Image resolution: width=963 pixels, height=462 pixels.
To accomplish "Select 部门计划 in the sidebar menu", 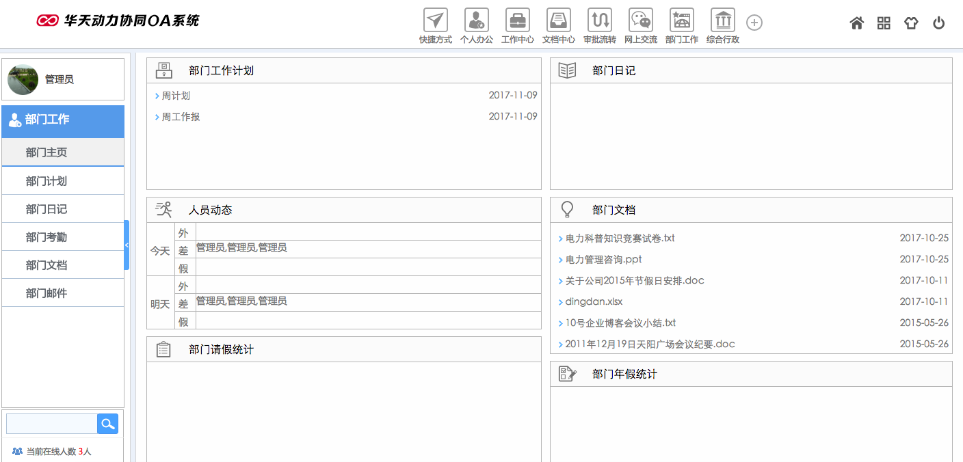I will (x=47, y=181).
